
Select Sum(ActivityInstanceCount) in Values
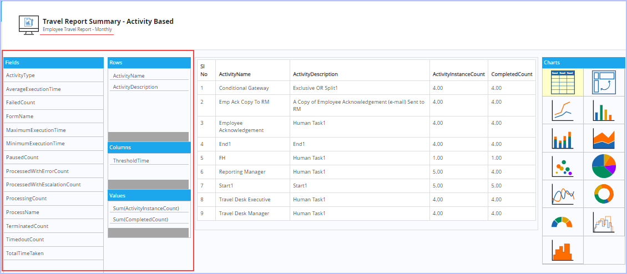click(x=149, y=209)
